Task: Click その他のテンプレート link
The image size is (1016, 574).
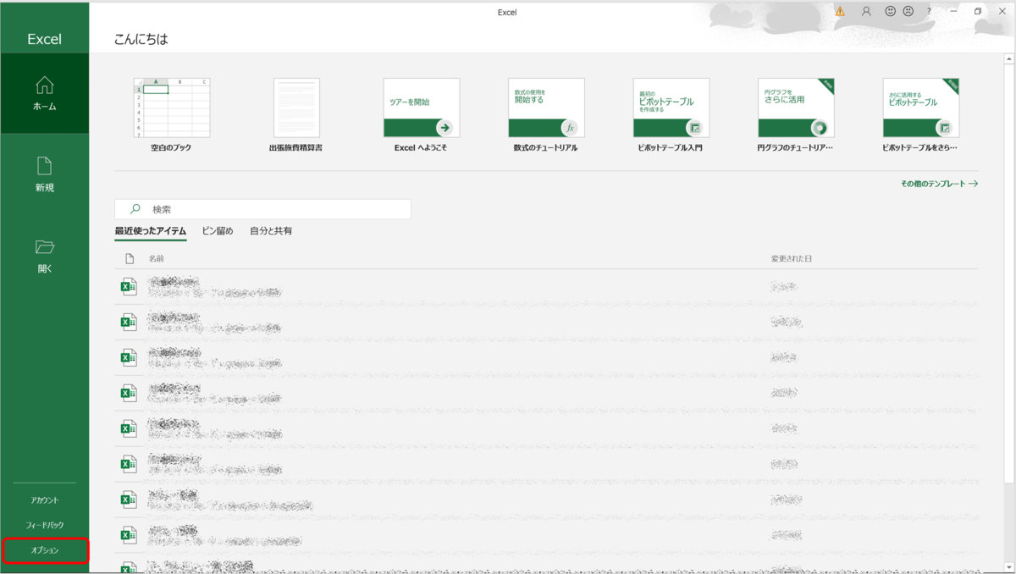Action: 940,184
